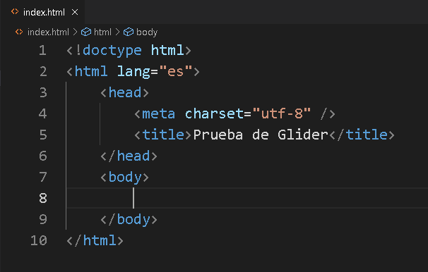The image size is (428, 272).
Task: Select the index.html editor tab
Action: click(x=42, y=12)
